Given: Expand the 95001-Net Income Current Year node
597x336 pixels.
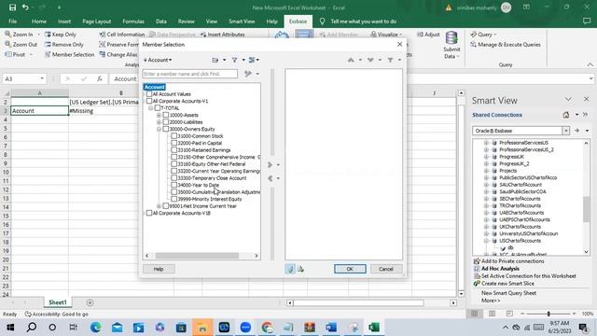Looking at the screenshot, I should [159, 206].
